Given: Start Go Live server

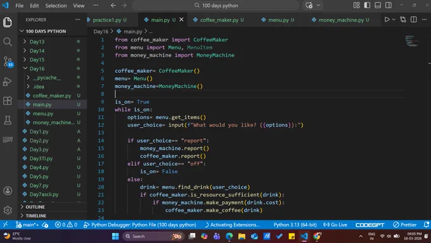Looking at the screenshot, I should 335,225.
